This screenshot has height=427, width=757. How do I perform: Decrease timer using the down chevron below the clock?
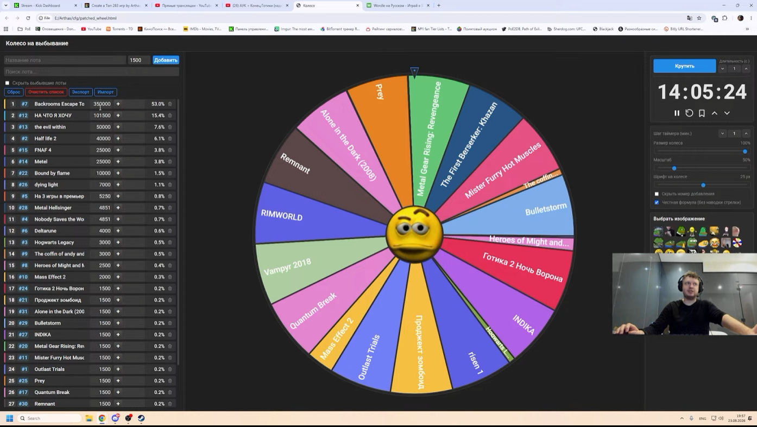[727, 113]
